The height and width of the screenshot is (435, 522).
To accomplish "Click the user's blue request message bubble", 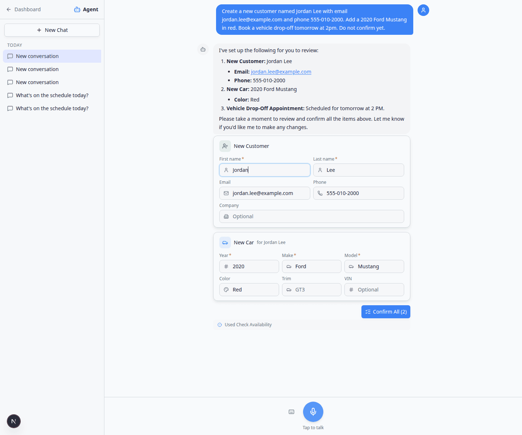I will 315,20.
